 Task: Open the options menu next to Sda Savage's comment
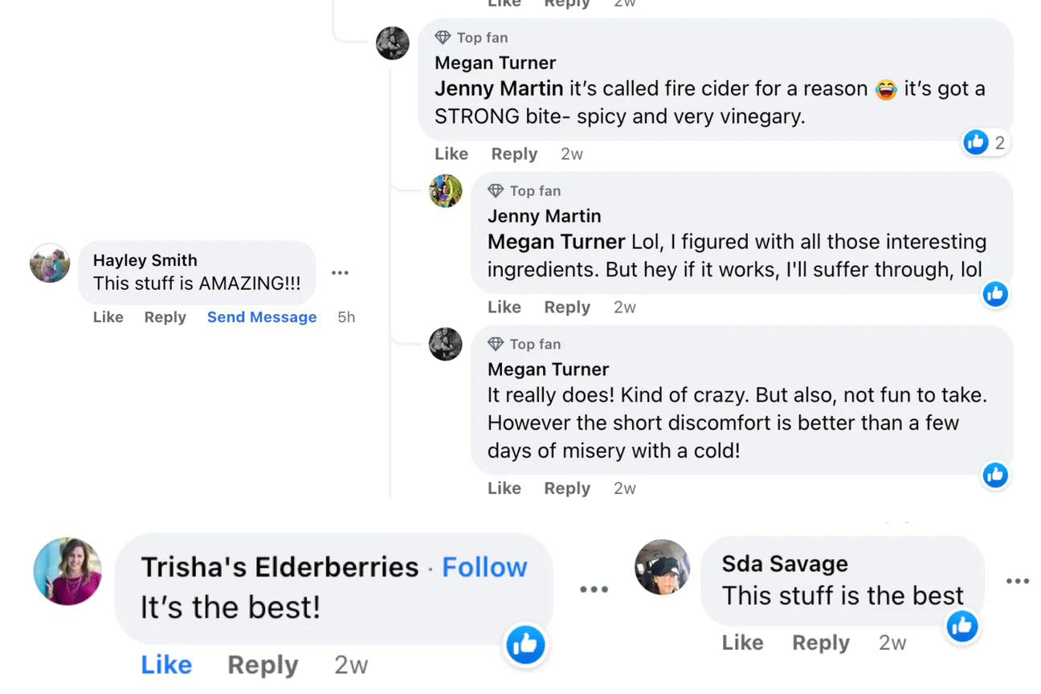[1017, 580]
